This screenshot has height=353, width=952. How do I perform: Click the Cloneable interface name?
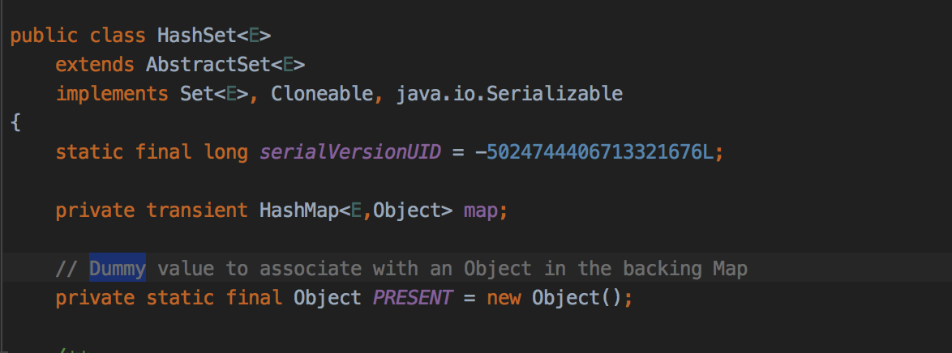click(x=322, y=94)
